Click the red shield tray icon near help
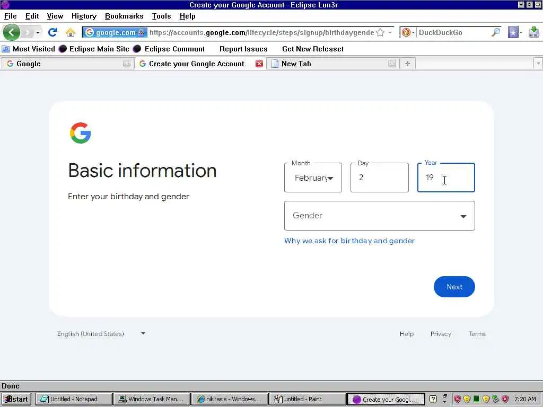 [457, 399]
